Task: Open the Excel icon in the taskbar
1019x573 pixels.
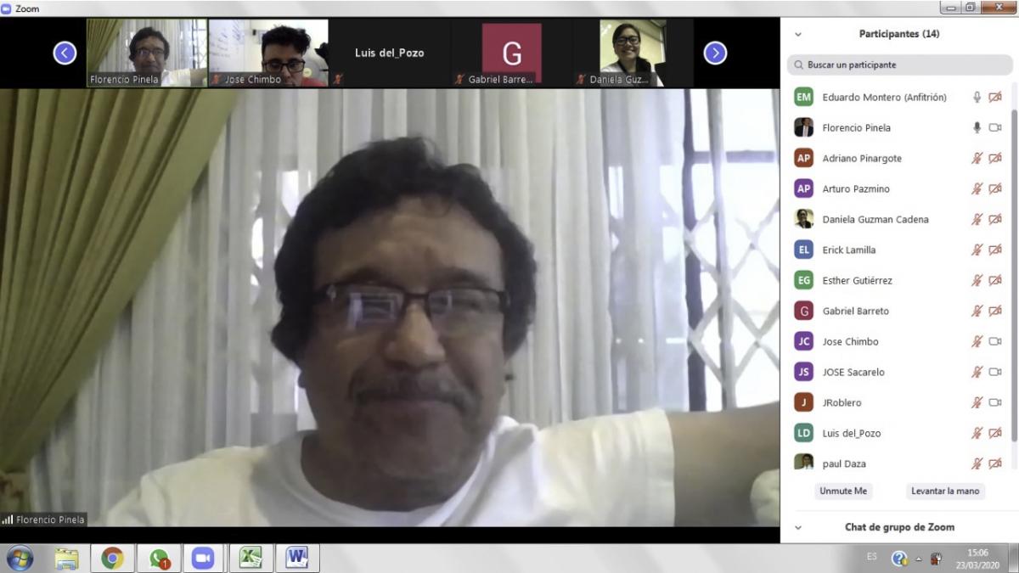Action: coord(250,558)
